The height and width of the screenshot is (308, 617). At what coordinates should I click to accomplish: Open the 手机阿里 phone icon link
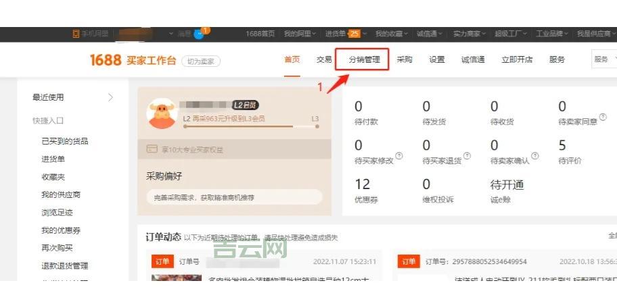tap(76, 34)
